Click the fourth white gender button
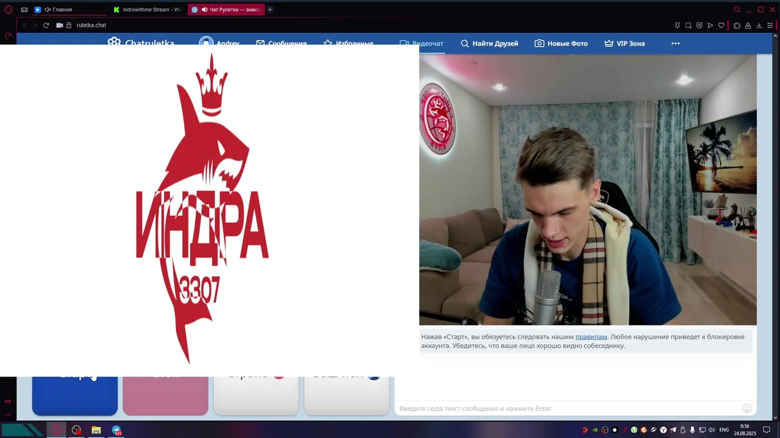The width and height of the screenshot is (780, 438). (347, 395)
